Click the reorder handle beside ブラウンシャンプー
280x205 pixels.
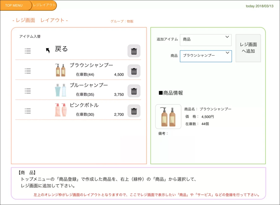point(28,71)
